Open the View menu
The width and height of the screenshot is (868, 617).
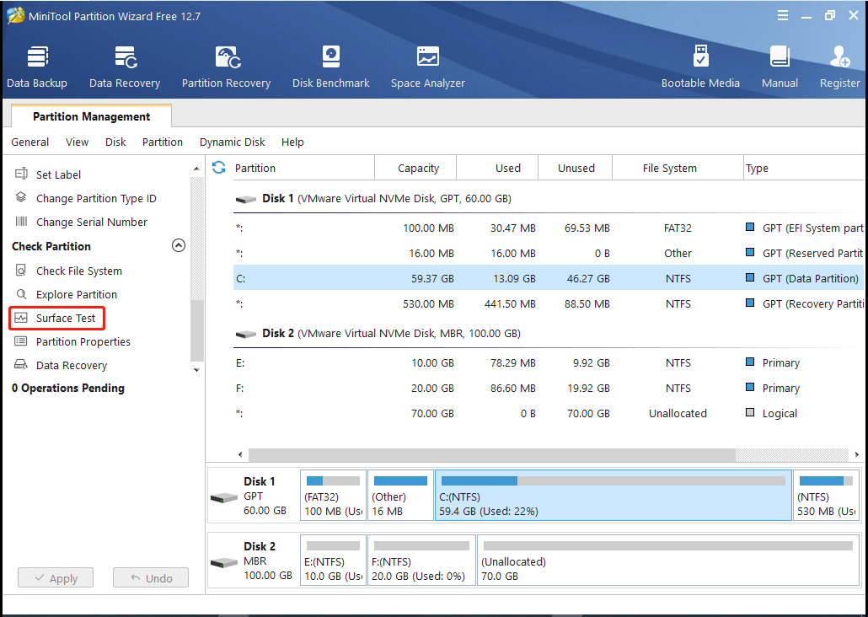pos(77,142)
